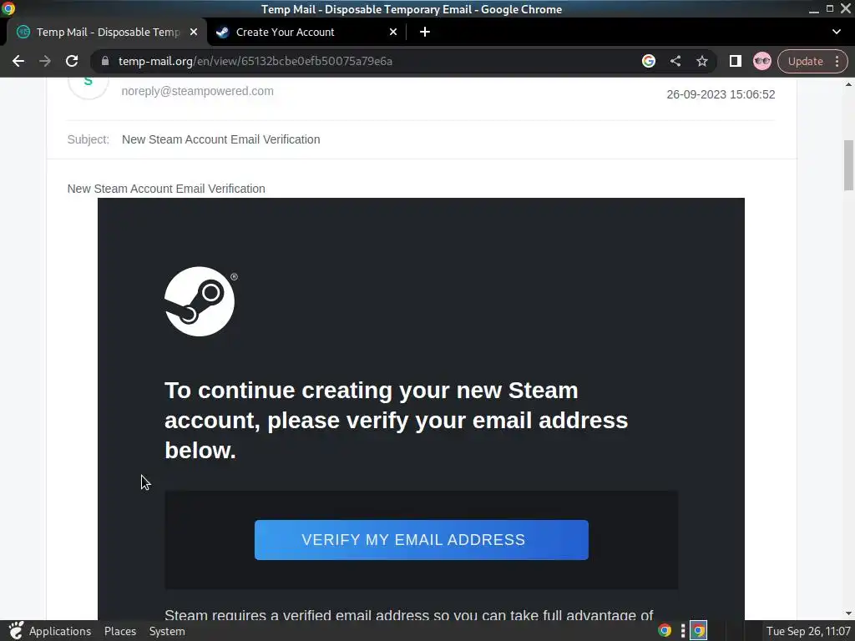Click the Chrome icon in bottom panel
Image resolution: width=855 pixels, height=641 pixels.
(x=664, y=631)
